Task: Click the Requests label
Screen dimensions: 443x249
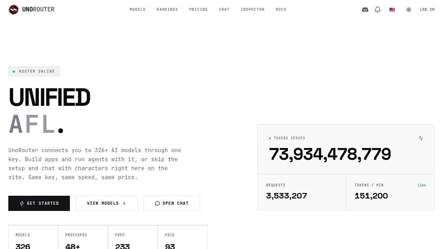Action: click(x=276, y=185)
